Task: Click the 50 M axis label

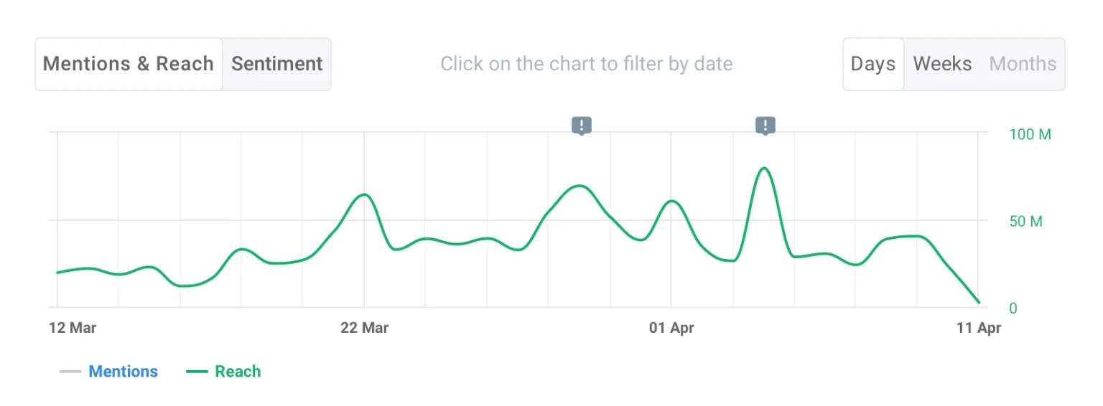Action: click(1025, 221)
